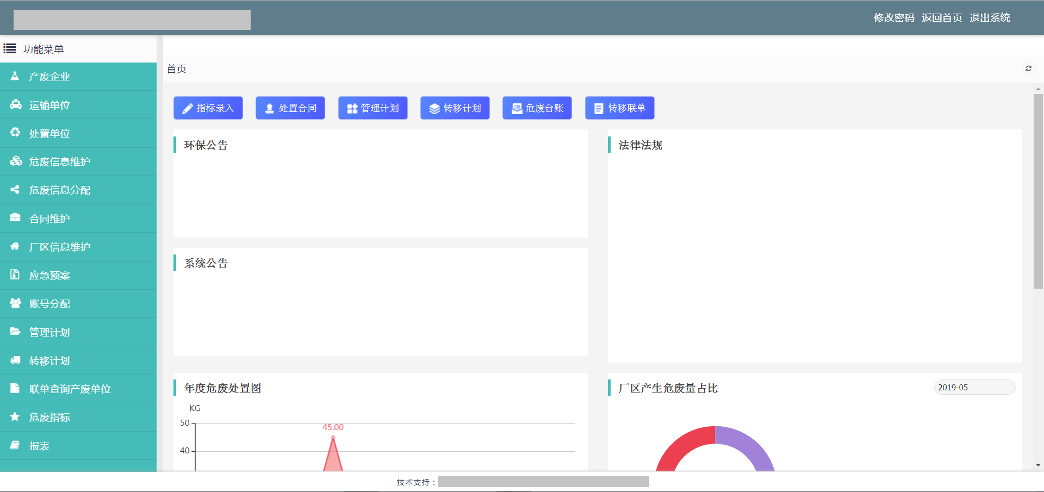Open the sidebar 转移计划 menu entry

coord(78,360)
